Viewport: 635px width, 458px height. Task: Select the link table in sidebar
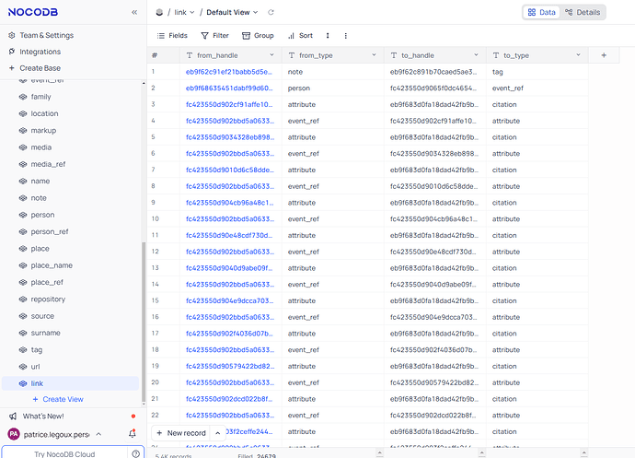coord(71,383)
